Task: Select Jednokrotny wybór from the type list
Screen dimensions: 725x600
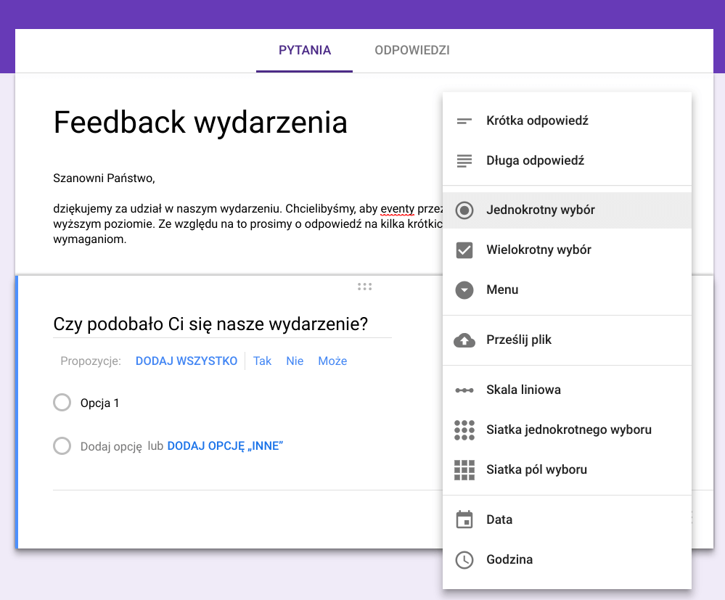Action: click(567, 210)
